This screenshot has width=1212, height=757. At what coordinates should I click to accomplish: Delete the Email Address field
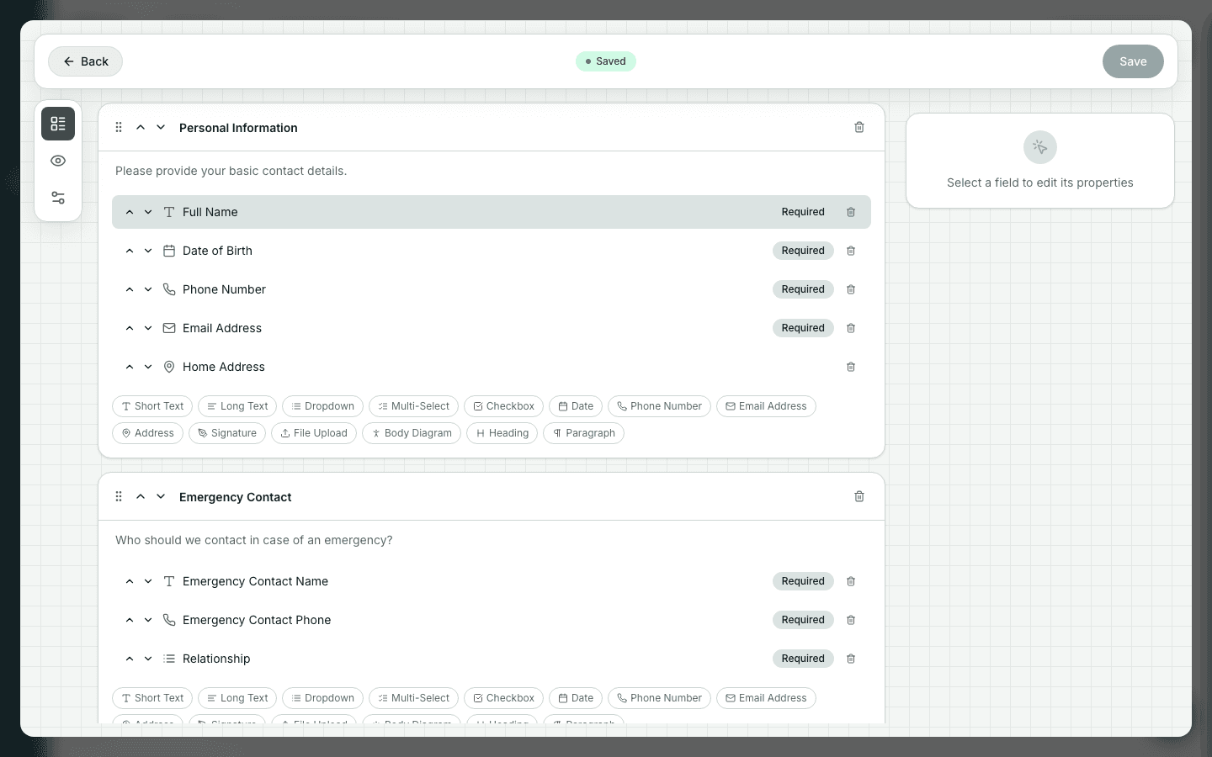(x=851, y=328)
